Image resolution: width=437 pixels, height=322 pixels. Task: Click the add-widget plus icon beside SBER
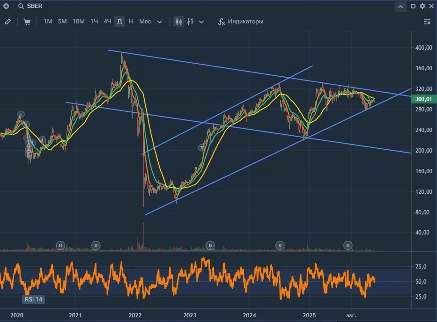click(x=6, y=6)
